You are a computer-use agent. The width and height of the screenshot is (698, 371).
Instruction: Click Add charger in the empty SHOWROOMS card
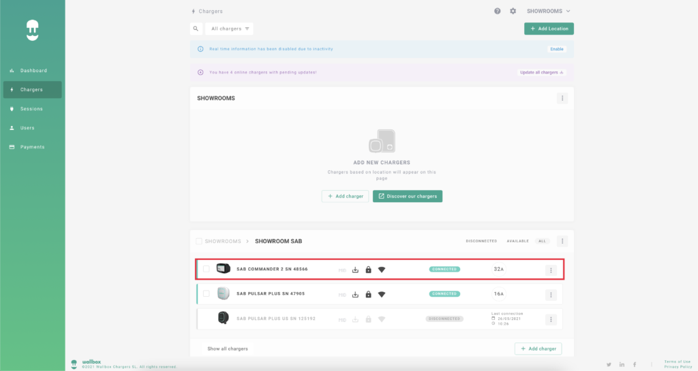(345, 196)
